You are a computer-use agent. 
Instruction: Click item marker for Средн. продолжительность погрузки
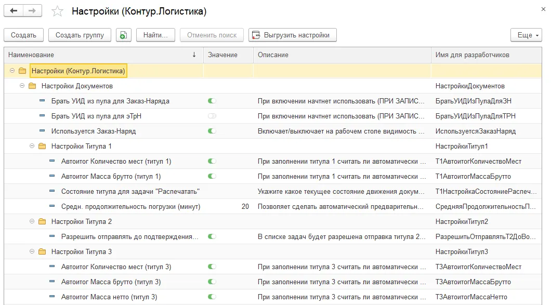[52, 207]
